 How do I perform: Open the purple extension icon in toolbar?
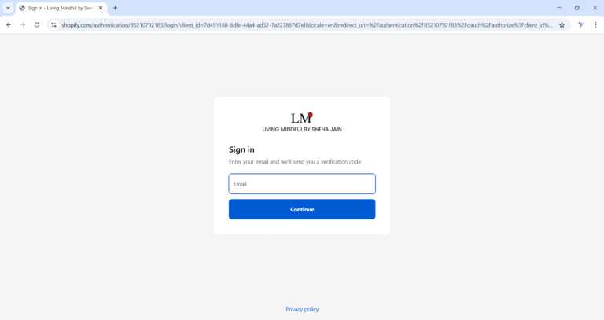click(x=581, y=25)
